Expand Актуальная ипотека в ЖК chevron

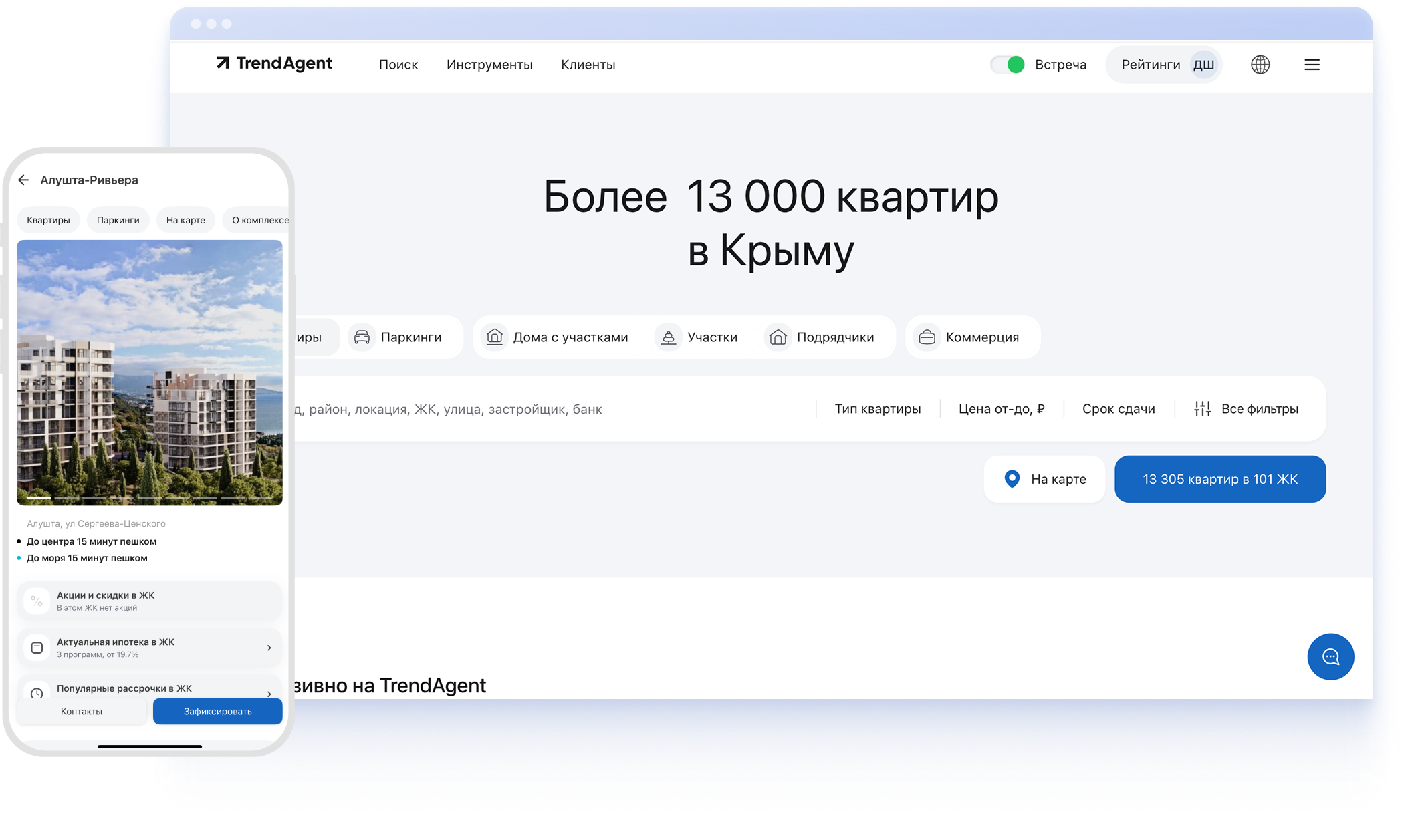pos(269,647)
